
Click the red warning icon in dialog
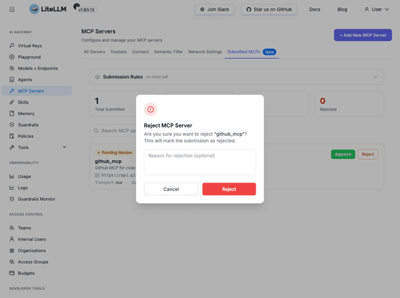[151, 110]
